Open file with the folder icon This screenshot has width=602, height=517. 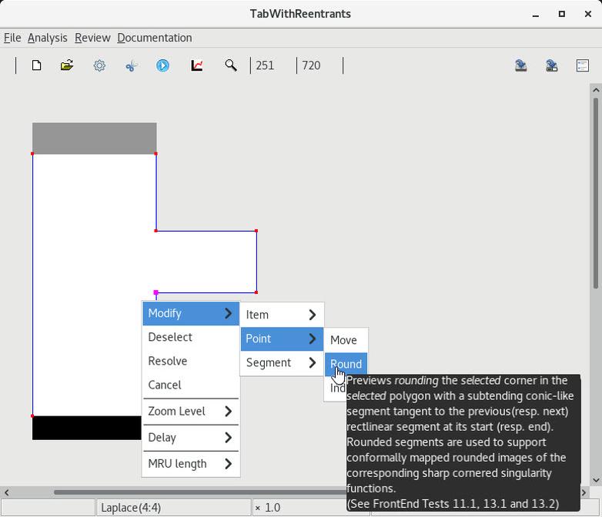click(x=67, y=65)
